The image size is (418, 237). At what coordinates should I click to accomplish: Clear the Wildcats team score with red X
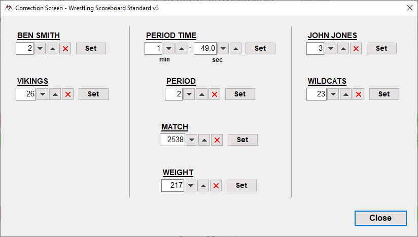pyautogui.click(x=359, y=94)
